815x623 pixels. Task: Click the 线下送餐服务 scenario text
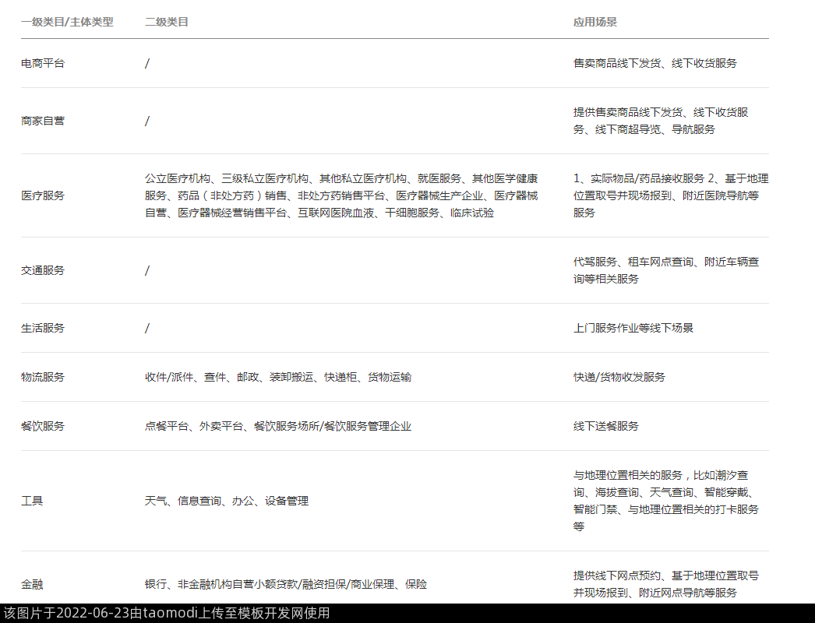(x=606, y=426)
